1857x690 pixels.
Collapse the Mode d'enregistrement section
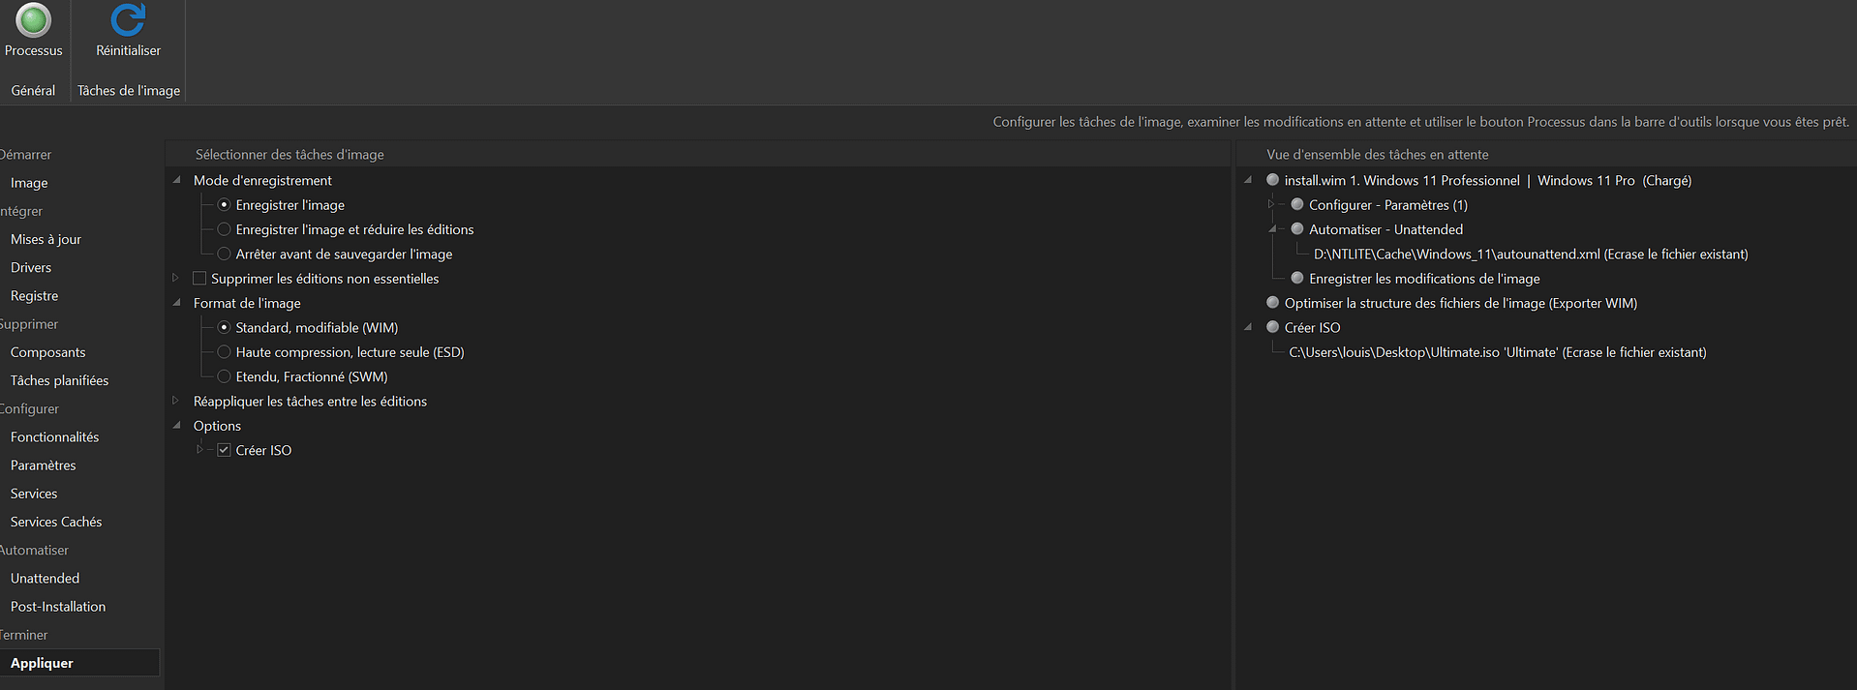tap(176, 180)
